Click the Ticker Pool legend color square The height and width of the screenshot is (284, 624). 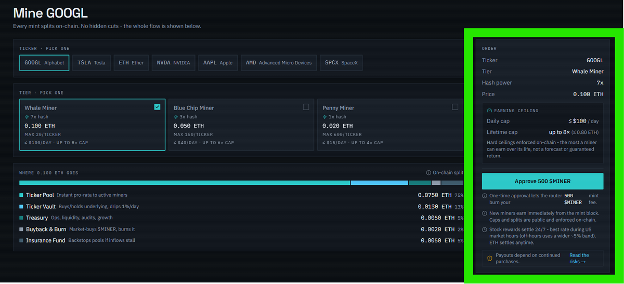[21, 195]
